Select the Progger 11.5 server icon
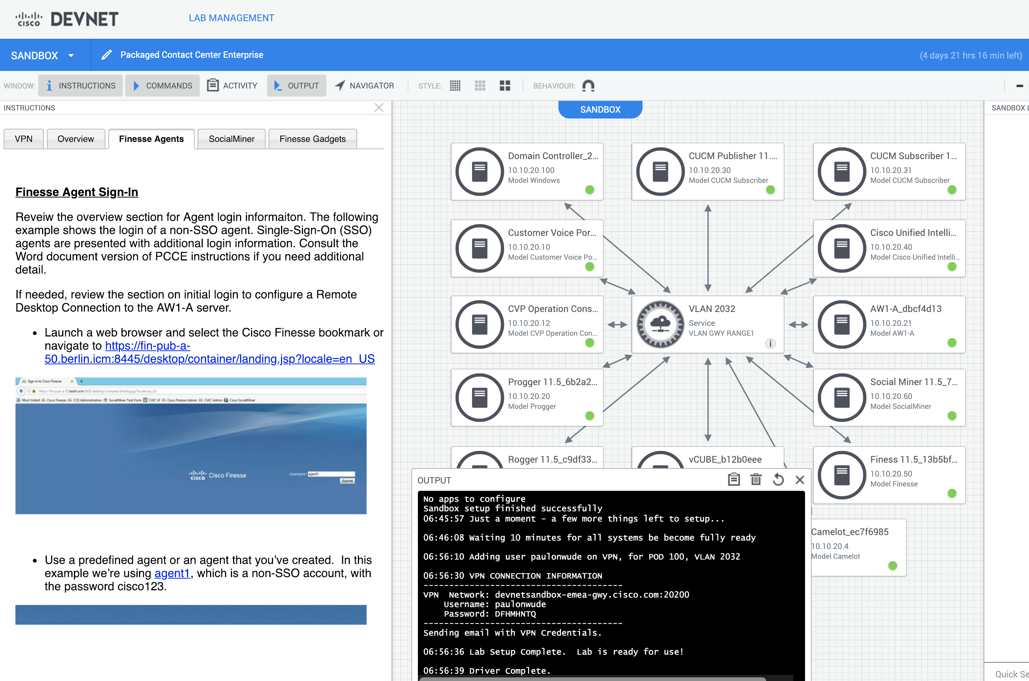The width and height of the screenshot is (1029, 681). pos(479,398)
